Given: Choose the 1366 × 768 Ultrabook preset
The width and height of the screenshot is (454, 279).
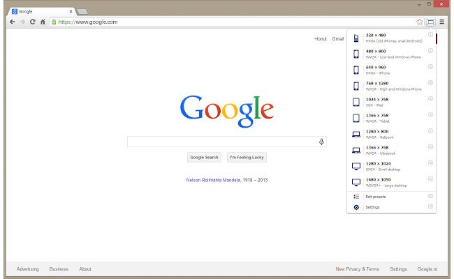Looking at the screenshot, I should 391,150.
